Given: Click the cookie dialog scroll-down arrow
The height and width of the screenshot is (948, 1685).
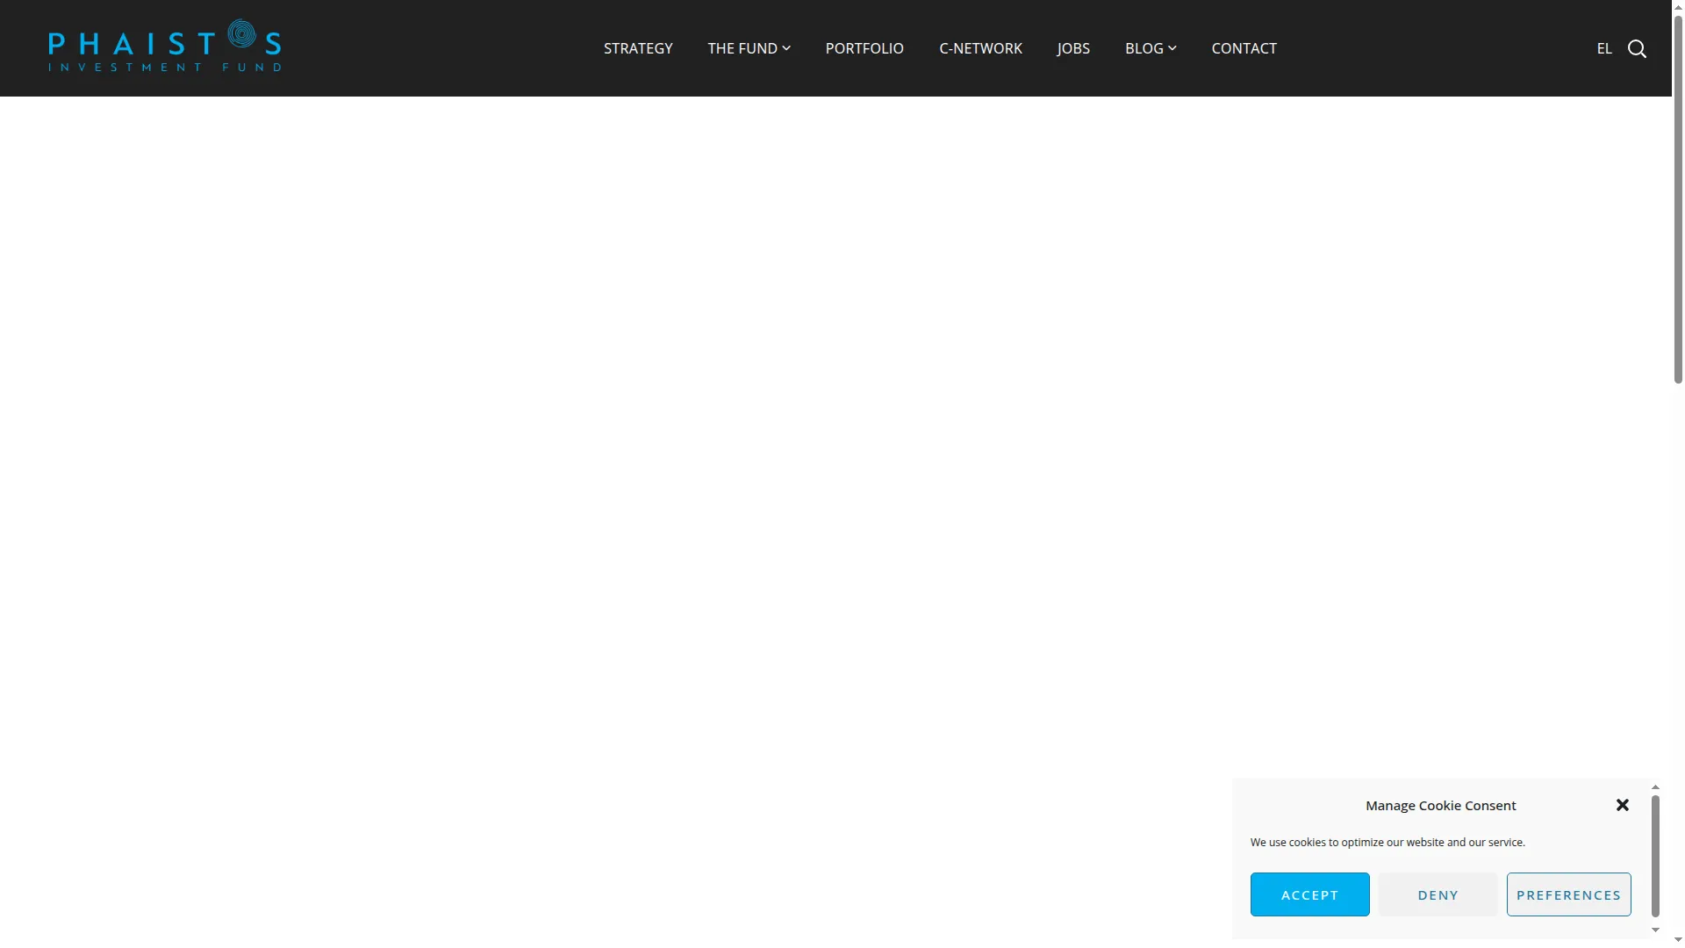Looking at the screenshot, I should click(1655, 930).
